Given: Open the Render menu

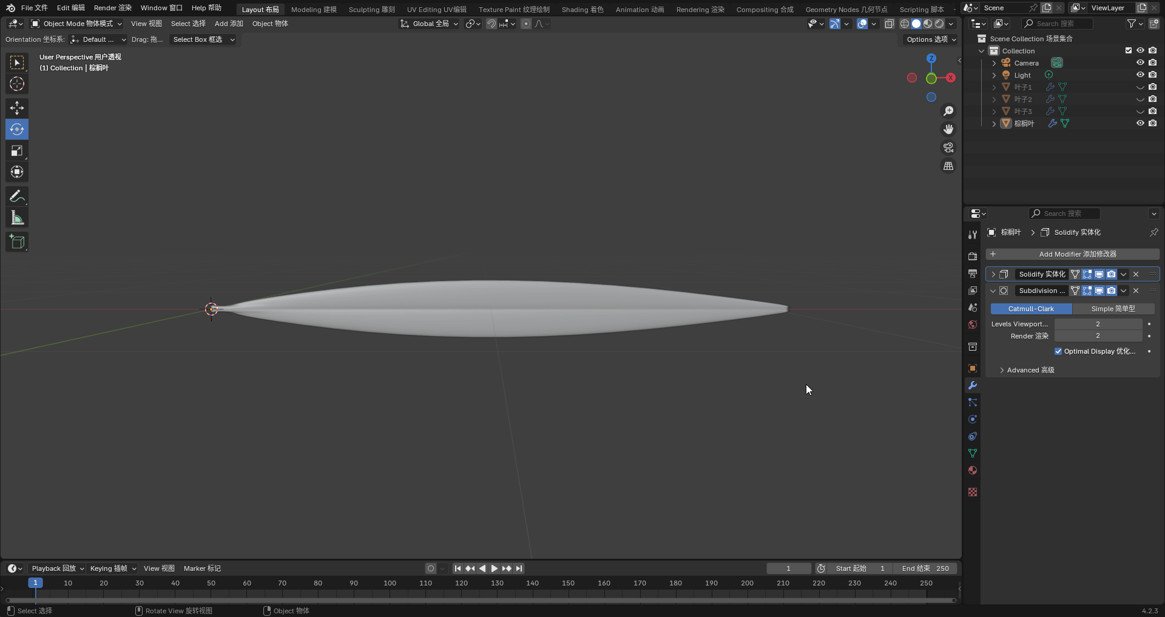Looking at the screenshot, I should 112,8.
